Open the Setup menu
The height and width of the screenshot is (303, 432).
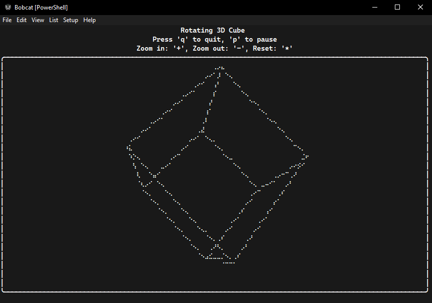point(71,20)
